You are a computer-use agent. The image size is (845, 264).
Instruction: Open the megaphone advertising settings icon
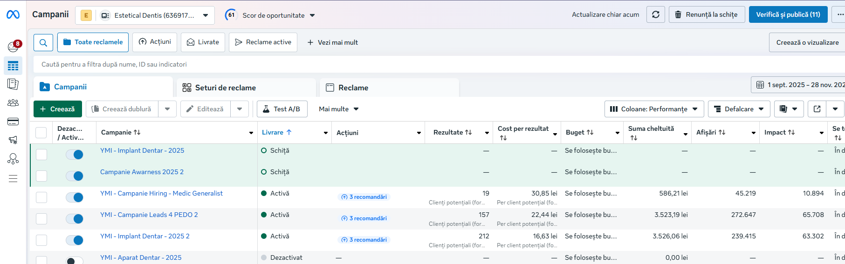click(13, 140)
